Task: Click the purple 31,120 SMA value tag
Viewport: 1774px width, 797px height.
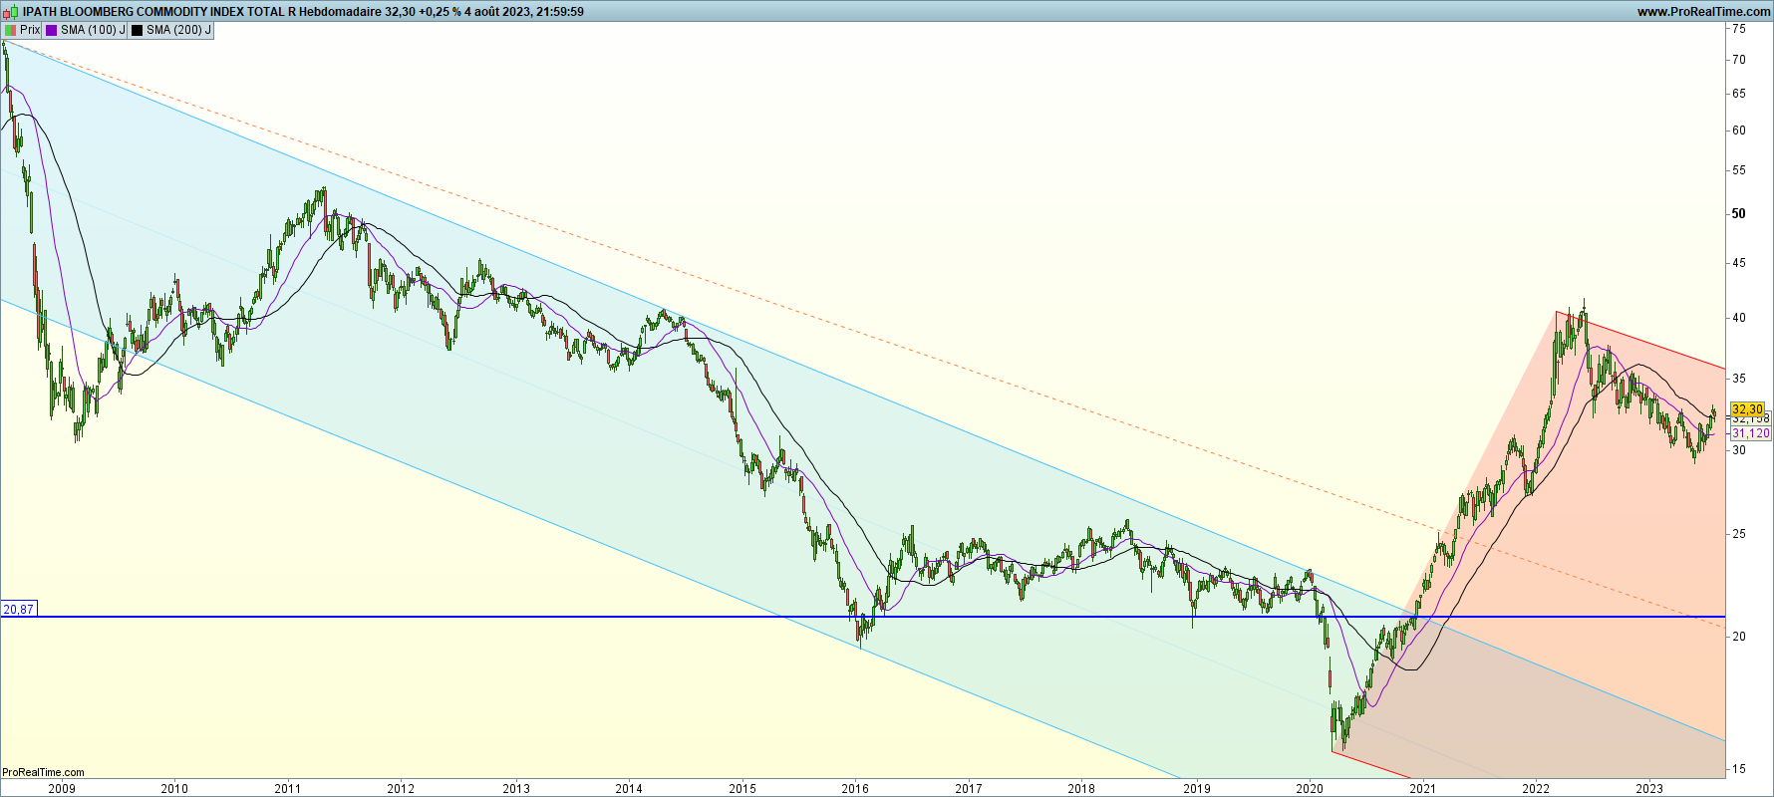Action: tap(1750, 433)
